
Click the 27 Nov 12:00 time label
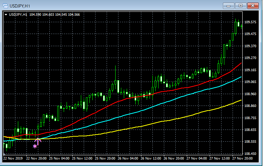point(220,158)
